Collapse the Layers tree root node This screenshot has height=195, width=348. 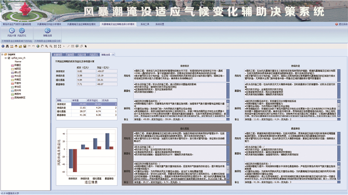click(2, 54)
